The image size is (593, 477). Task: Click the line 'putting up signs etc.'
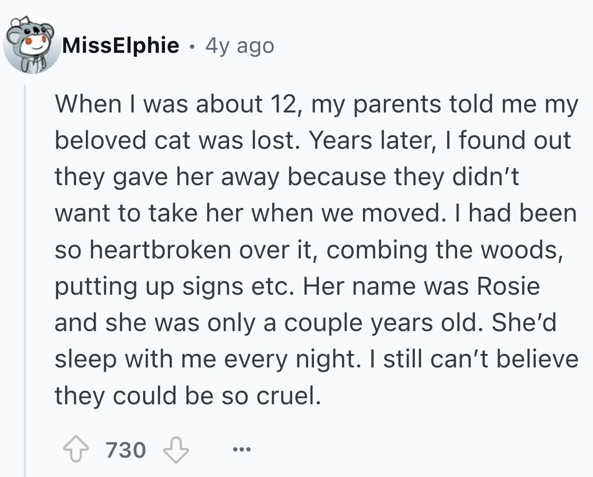297,286
